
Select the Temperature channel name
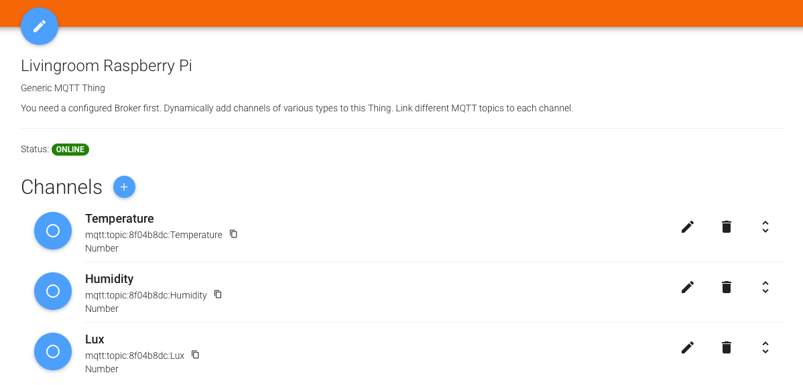[x=119, y=219]
